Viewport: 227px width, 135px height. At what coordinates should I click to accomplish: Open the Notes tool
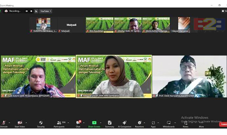[x=185, y=124]
